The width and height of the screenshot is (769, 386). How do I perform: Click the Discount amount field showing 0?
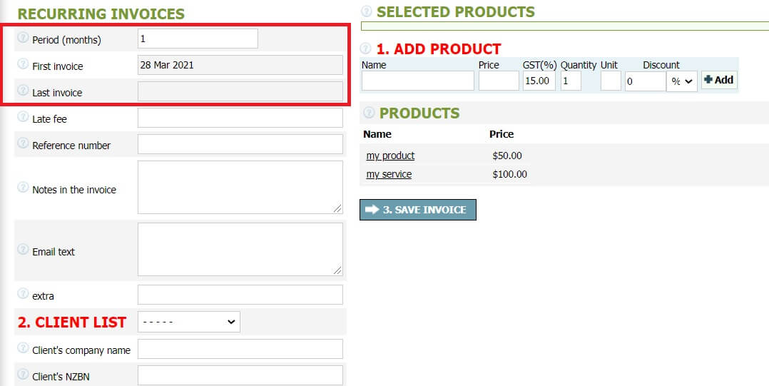(x=646, y=81)
